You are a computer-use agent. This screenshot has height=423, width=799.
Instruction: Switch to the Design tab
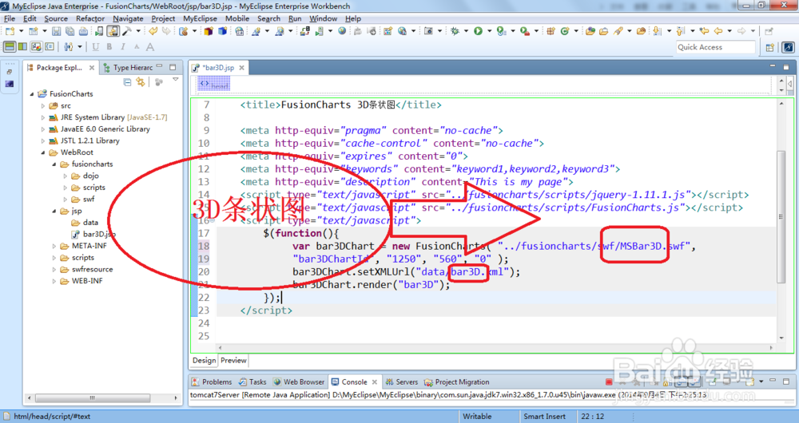click(205, 361)
